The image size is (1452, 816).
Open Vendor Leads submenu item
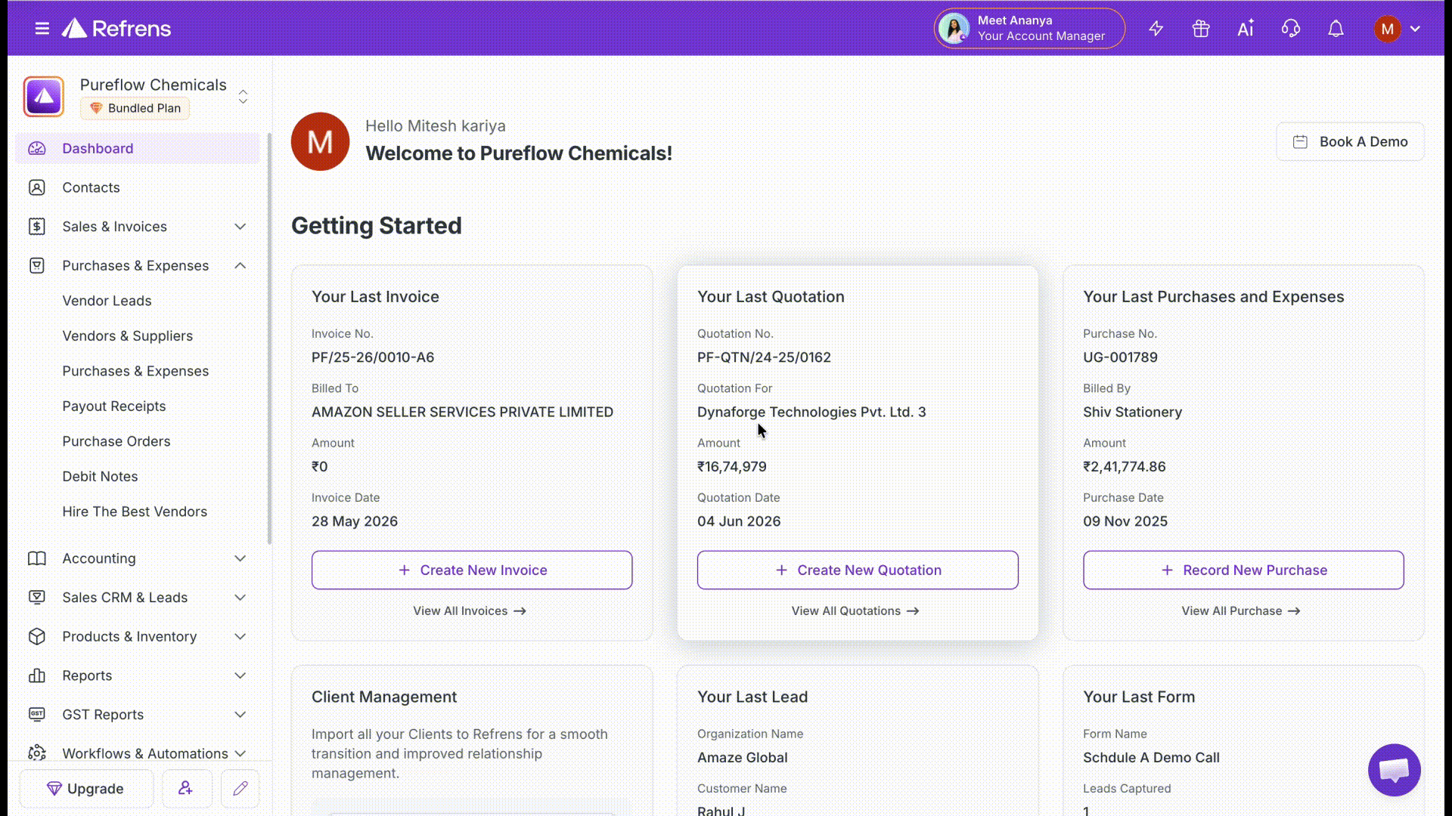coord(107,301)
